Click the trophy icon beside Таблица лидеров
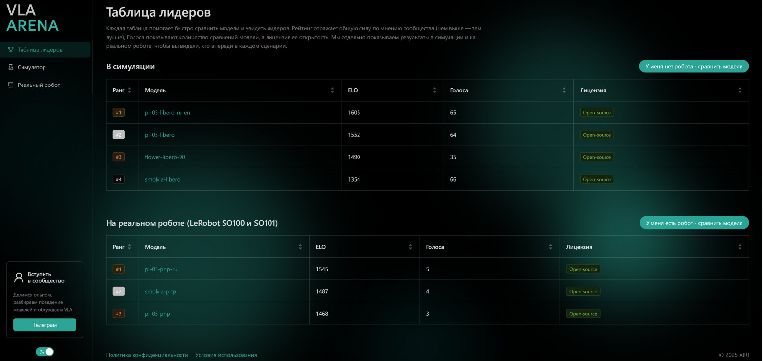This screenshot has height=361, width=763. click(x=11, y=50)
